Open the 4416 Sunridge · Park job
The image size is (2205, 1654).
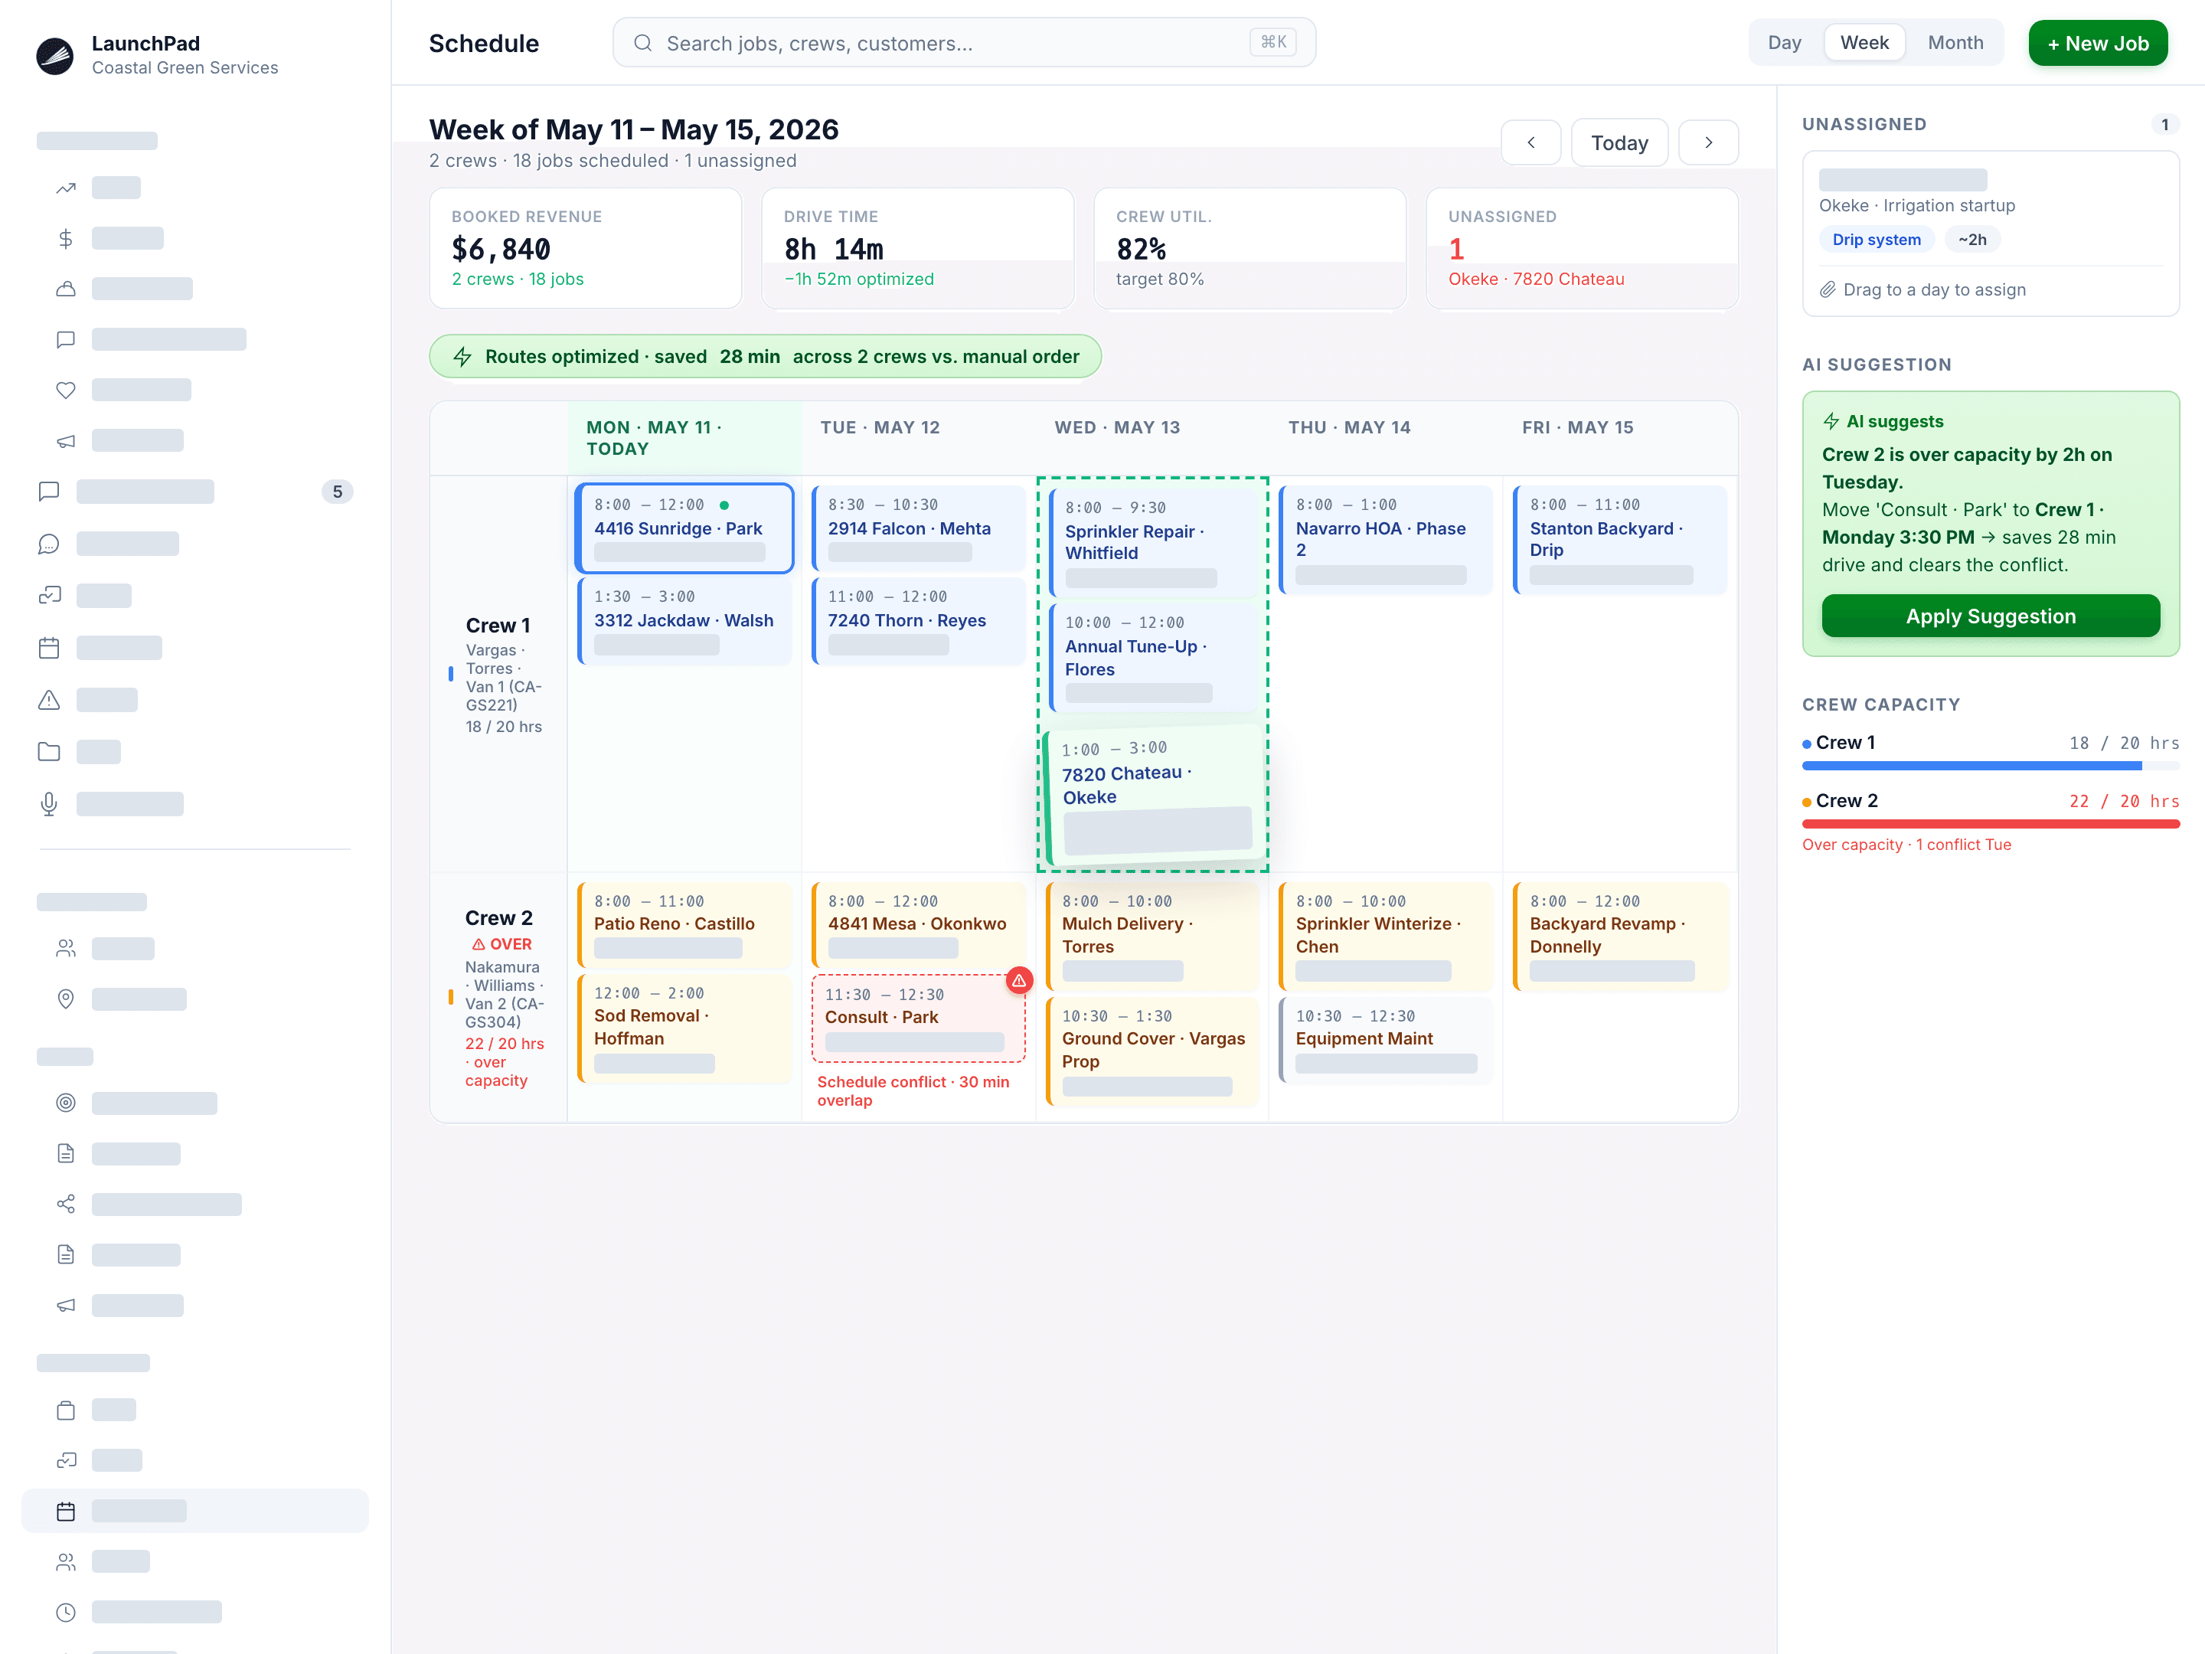[x=684, y=528]
